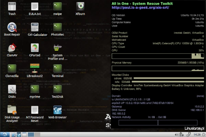Image resolution: width=206 pixels, height=137 pixels.
Task: Click the 'All in One - System Rescue Toolkit' title
Action: pyautogui.click(x=142, y=3)
